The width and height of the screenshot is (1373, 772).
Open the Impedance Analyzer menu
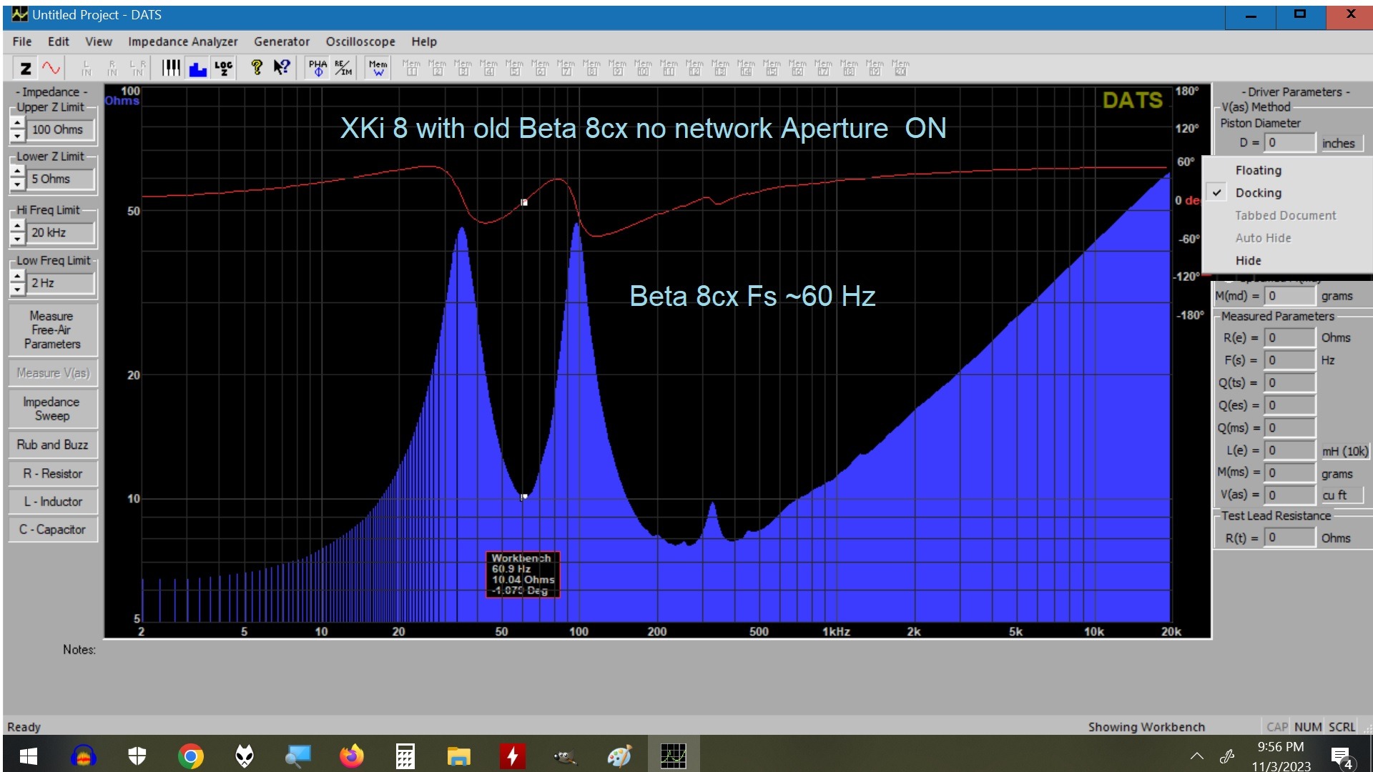pyautogui.click(x=183, y=41)
